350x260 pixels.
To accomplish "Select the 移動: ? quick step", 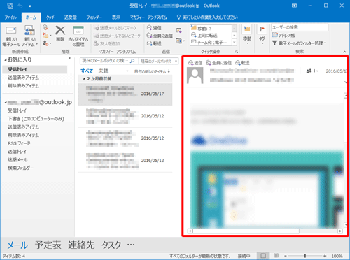I will (x=211, y=28).
